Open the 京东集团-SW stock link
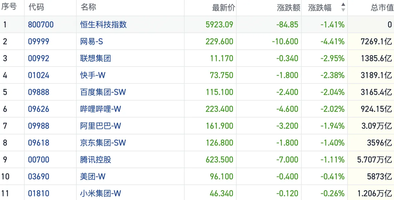 [x=103, y=143]
